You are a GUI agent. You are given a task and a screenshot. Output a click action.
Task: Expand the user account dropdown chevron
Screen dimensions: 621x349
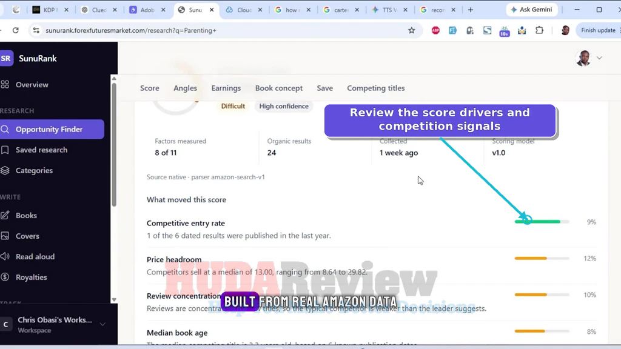pyautogui.click(x=599, y=58)
